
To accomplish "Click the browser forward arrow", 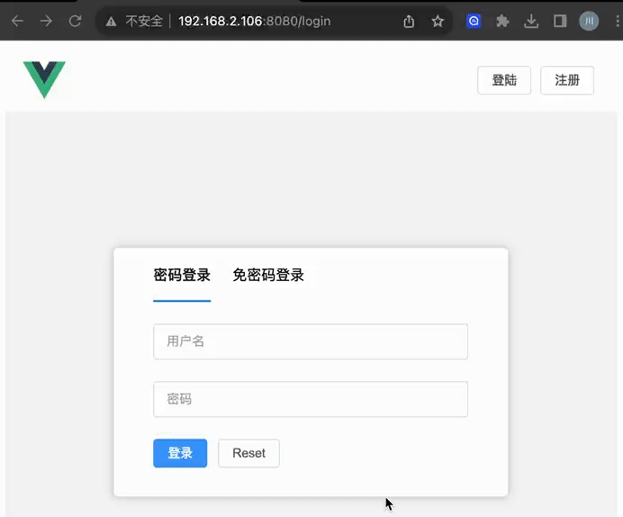I will coord(46,21).
